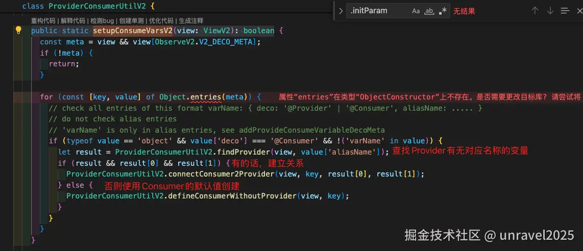The height and width of the screenshot is (251, 583).
Task: Click the 创建单测 code lens
Action: point(132,21)
